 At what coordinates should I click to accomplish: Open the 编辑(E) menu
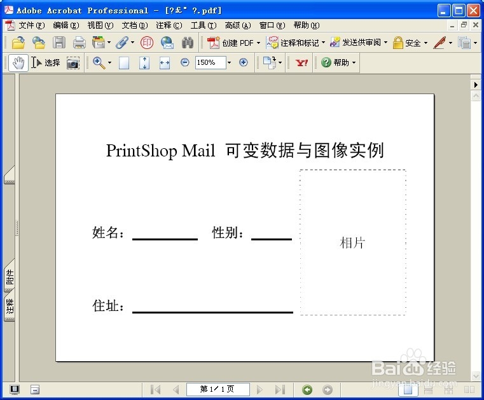point(66,25)
